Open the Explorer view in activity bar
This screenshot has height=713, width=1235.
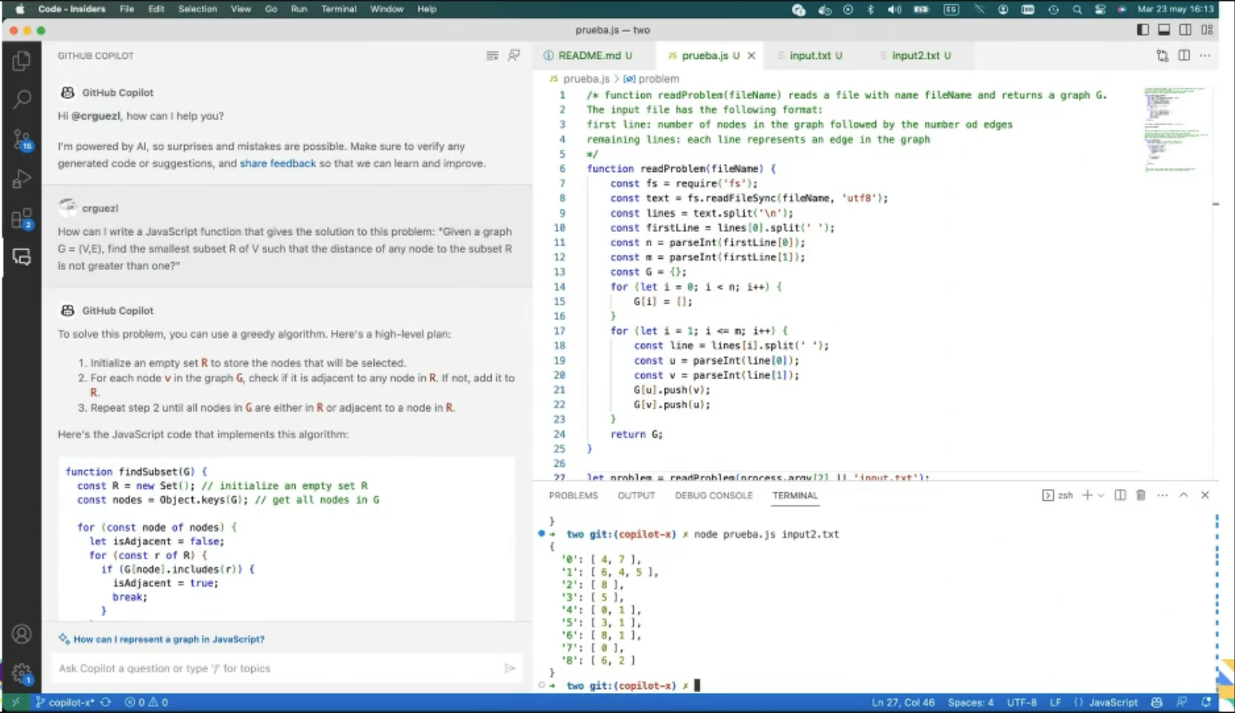click(x=22, y=61)
